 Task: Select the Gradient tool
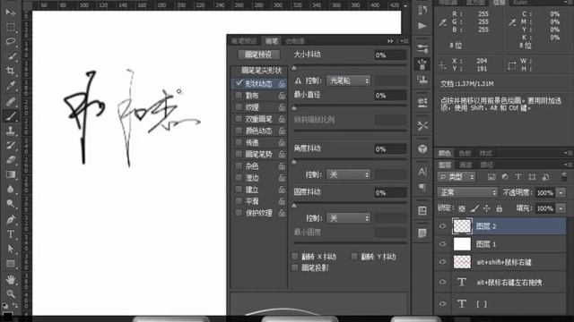click(11, 174)
